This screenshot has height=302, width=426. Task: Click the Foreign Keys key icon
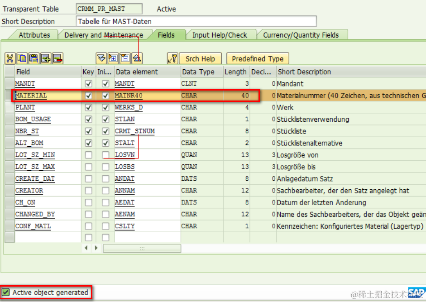(x=172, y=58)
